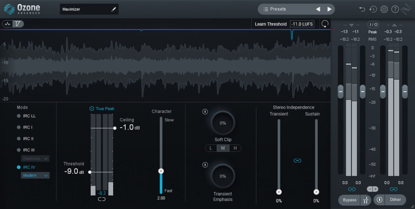Screen dimensions: 415x209
Task: Toggle the stereo independence link icon
Action: 297,160
